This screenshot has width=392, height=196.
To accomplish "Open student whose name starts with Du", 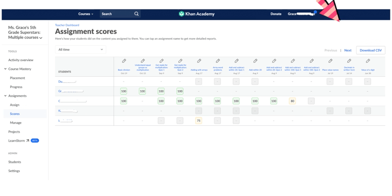I will pos(67,82).
